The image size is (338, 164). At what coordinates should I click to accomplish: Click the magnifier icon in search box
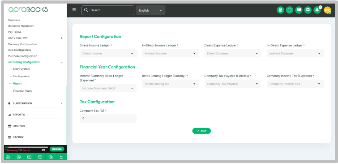(86, 10)
